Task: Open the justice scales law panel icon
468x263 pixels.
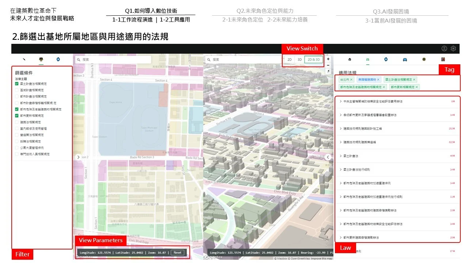Action: coord(41,60)
